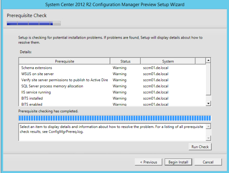Click the prerequisite list scroll down arrow
The height and width of the screenshot is (173, 229).
point(208,104)
